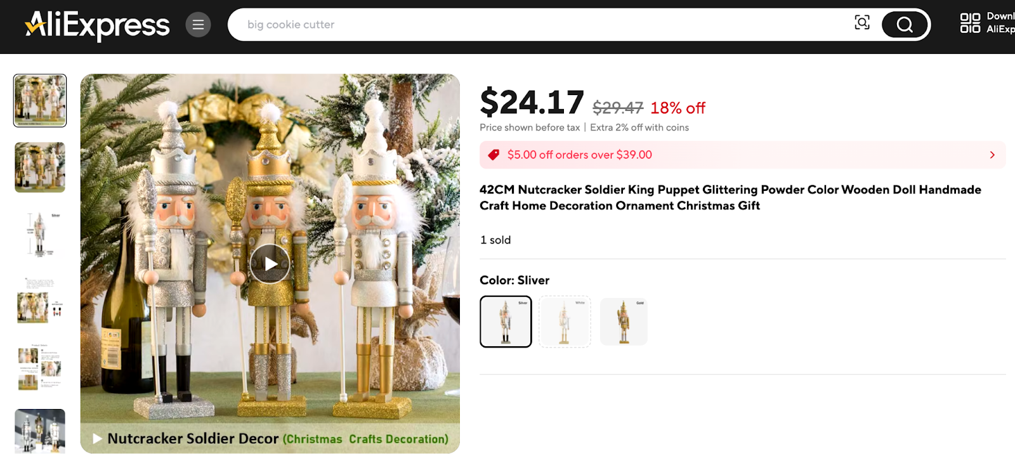Click the play icon next to 'Nutcracker Soldier Decor'

pos(96,438)
